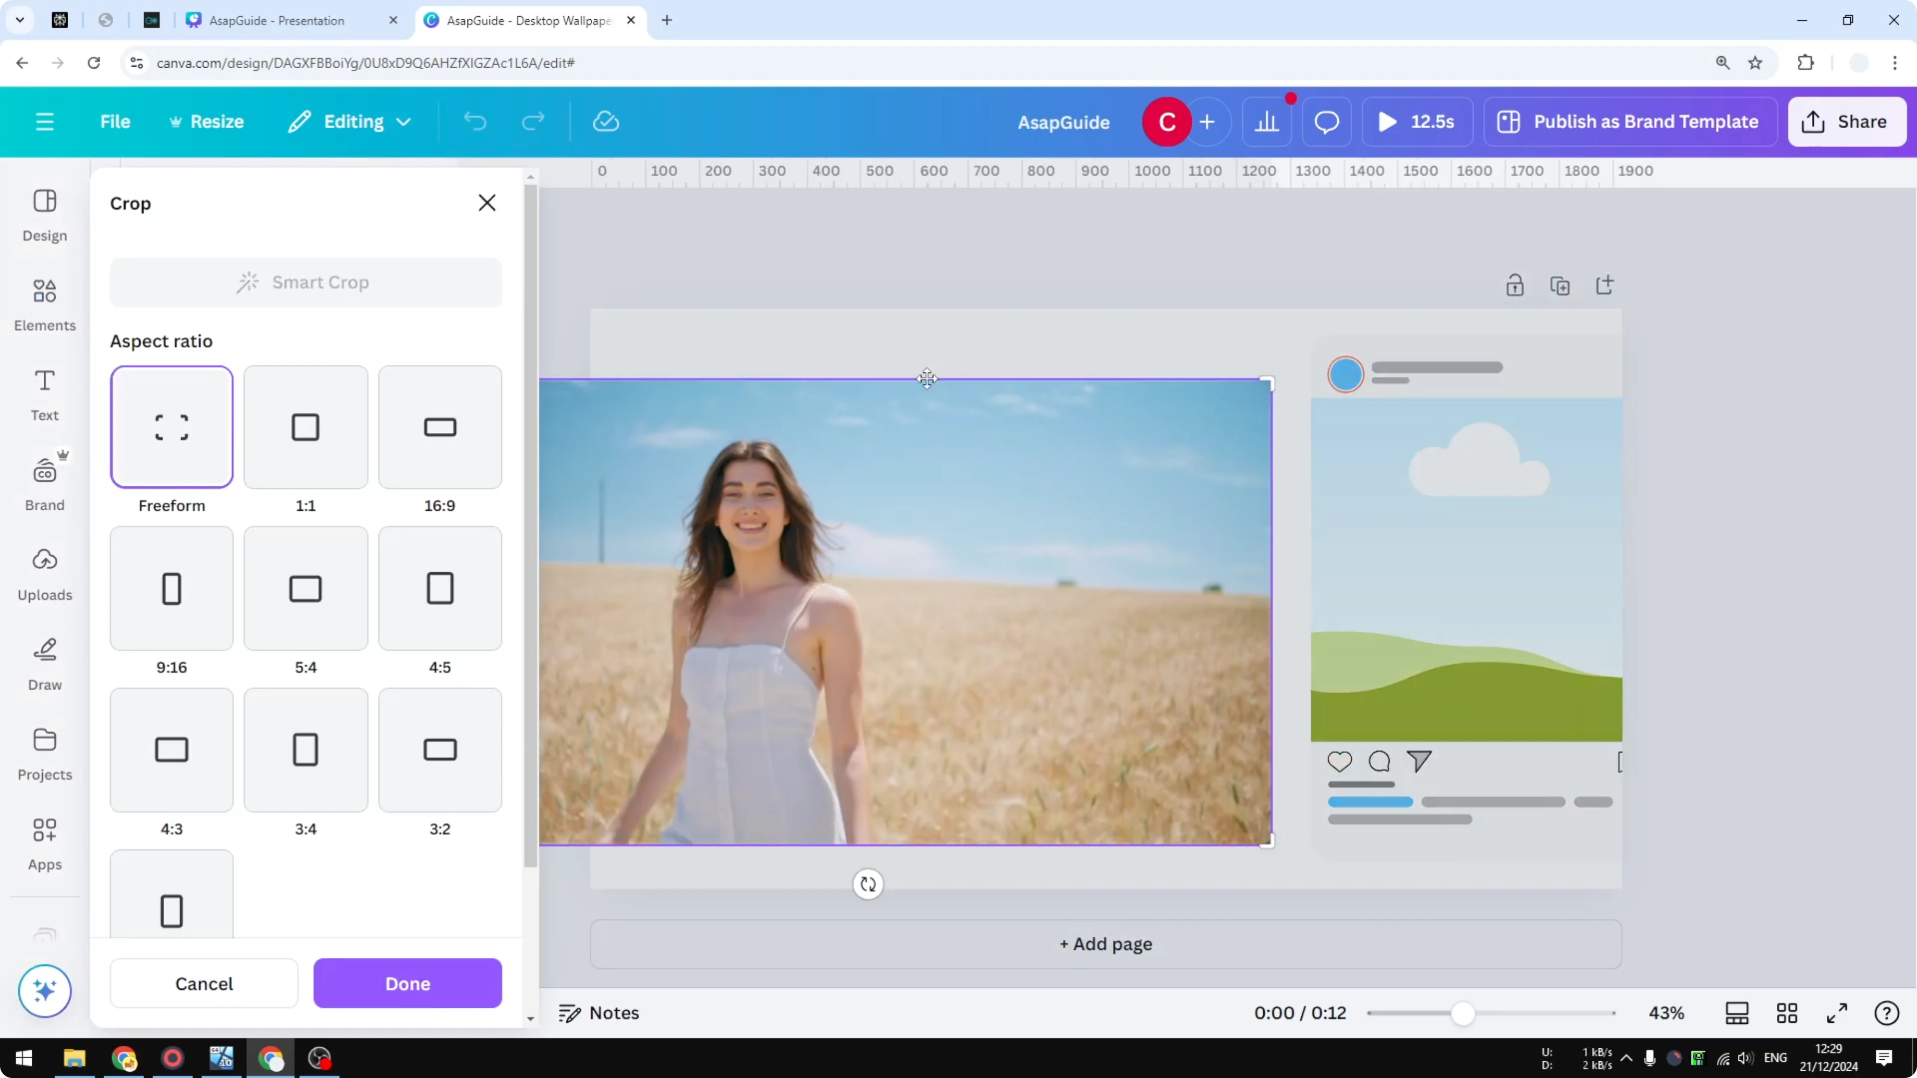Select the Draw tool in sidebar
The image size is (1917, 1078).
pyautogui.click(x=44, y=662)
